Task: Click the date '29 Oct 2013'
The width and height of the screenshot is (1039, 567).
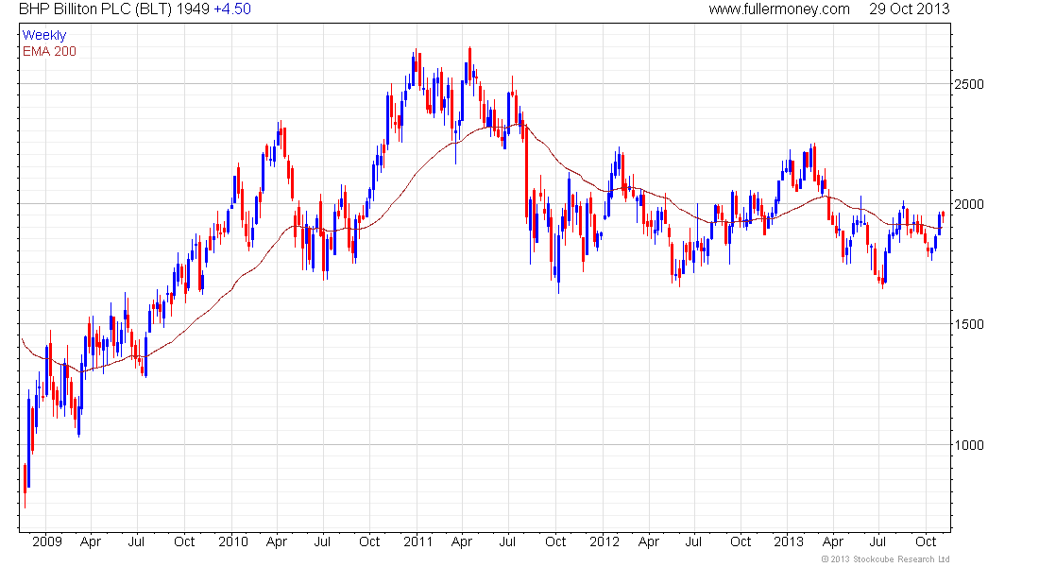Action: (x=909, y=9)
